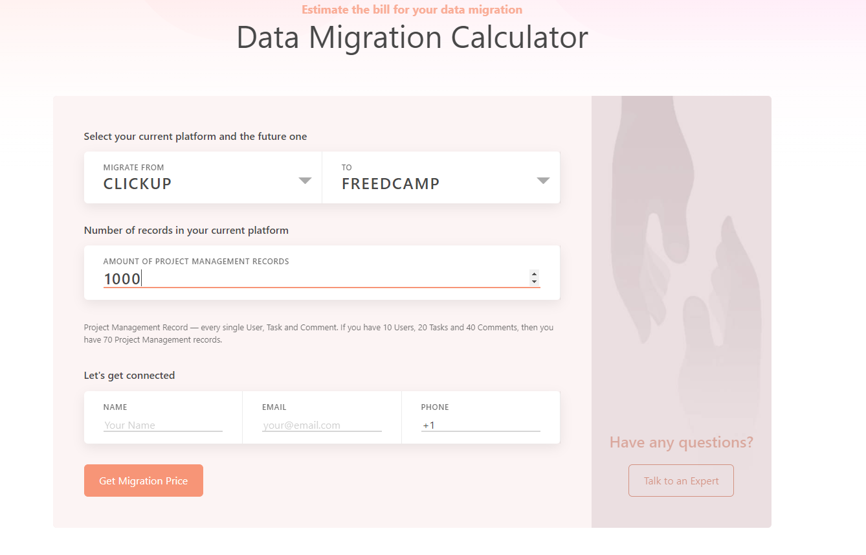Click the FREEDCAMP target platform text

[x=390, y=184]
